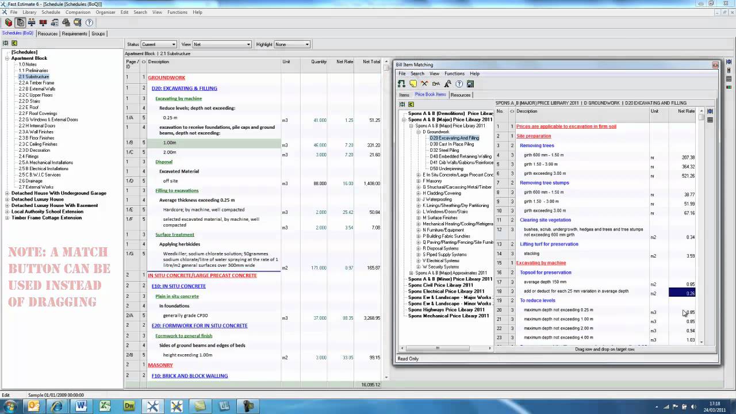
Task: Open the View dropdown showing Net
Action: pyautogui.click(x=222, y=44)
